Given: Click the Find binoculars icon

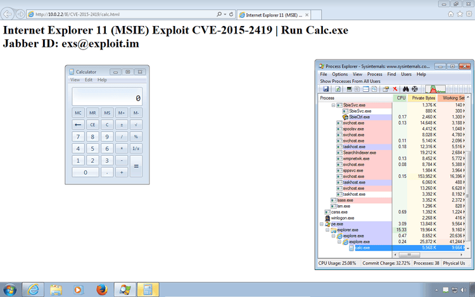Looking at the screenshot, I should tap(405, 89).
